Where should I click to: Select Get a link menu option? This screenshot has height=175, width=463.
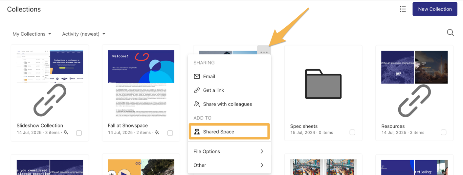point(213,90)
